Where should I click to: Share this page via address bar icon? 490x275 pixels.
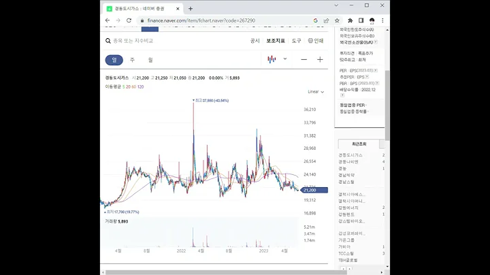pyautogui.click(x=326, y=20)
